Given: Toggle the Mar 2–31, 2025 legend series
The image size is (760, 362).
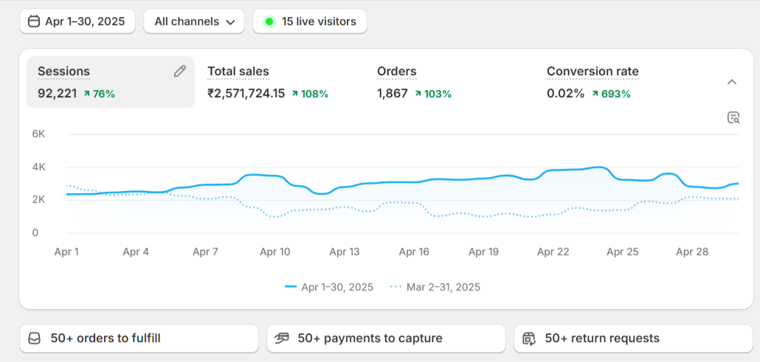Looking at the screenshot, I should 435,287.
